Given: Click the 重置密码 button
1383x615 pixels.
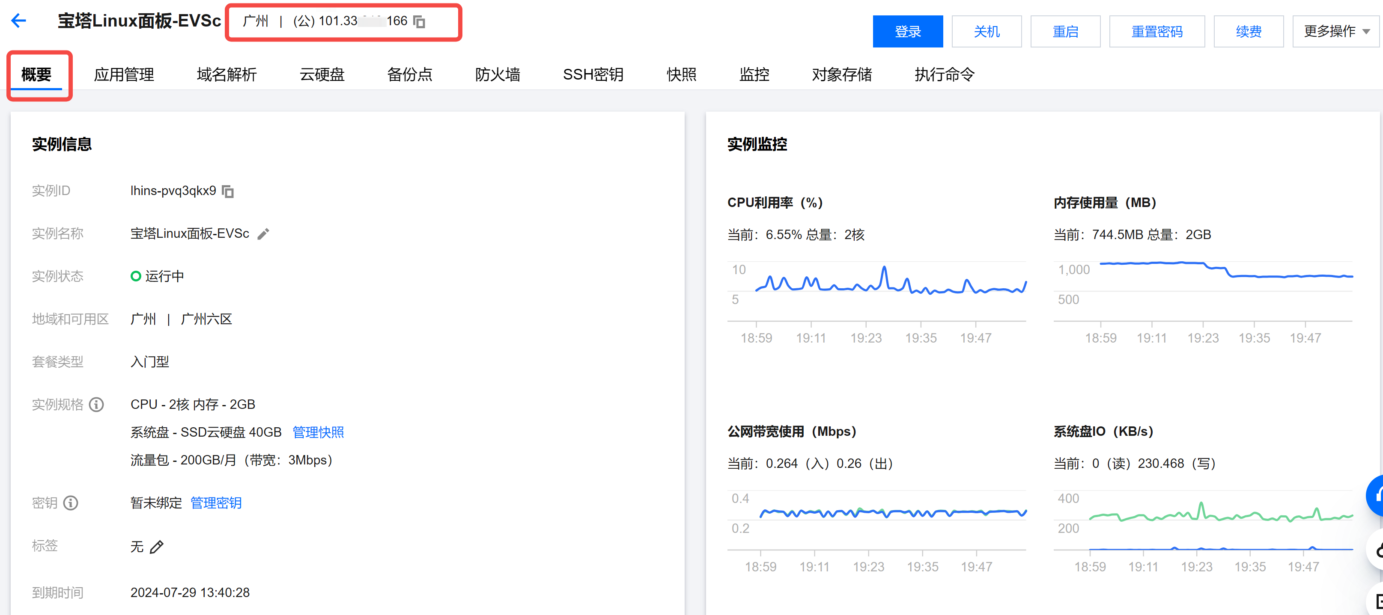Looking at the screenshot, I should pyautogui.click(x=1156, y=32).
